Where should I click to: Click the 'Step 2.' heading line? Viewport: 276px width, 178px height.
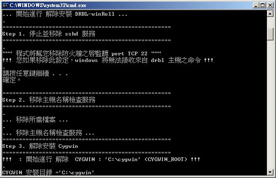click(x=49, y=100)
